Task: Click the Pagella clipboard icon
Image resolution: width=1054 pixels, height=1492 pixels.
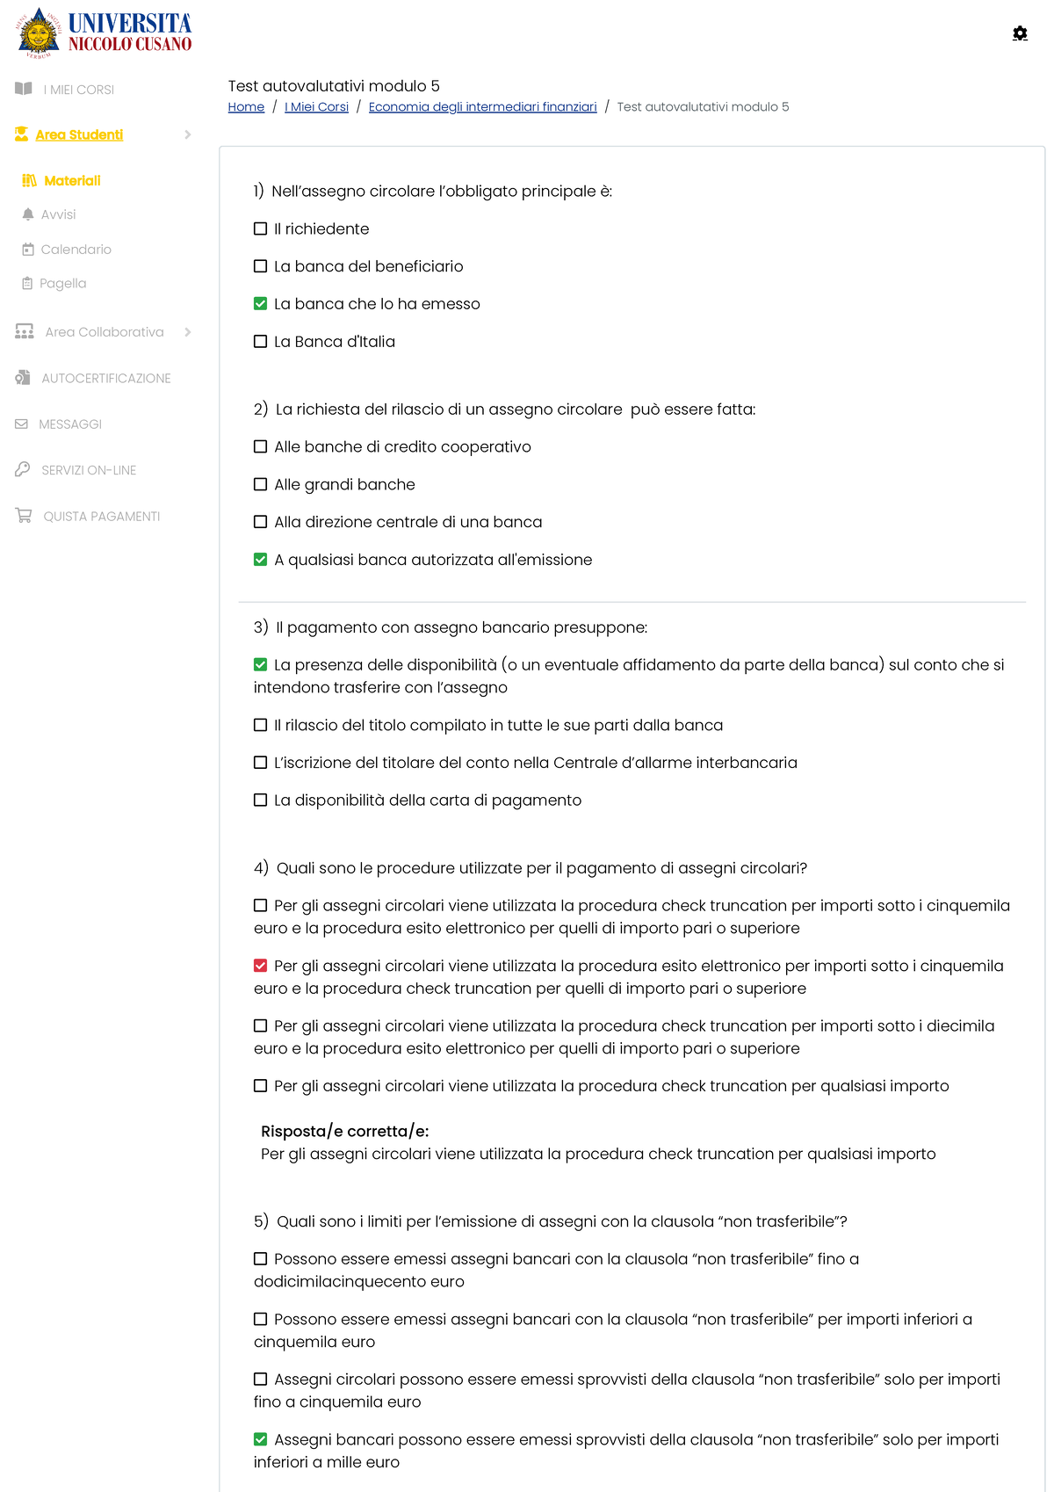Action: pyautogui.click(x=27, y=283)
